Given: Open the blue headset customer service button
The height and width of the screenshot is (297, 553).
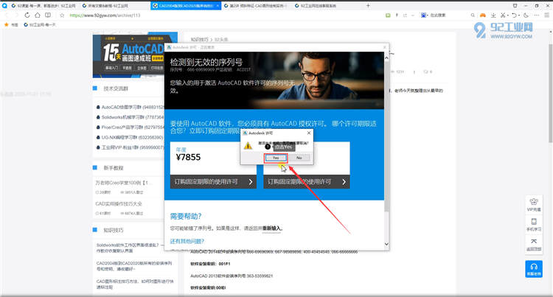Looking at the screenshot, I should pos(534,269).
